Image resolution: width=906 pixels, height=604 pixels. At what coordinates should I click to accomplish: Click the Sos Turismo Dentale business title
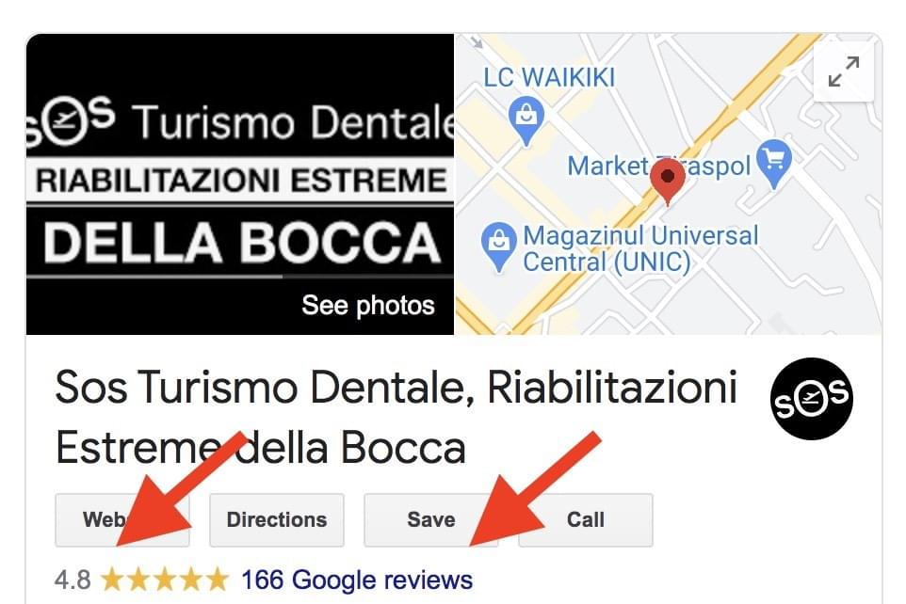coord(396,417)
